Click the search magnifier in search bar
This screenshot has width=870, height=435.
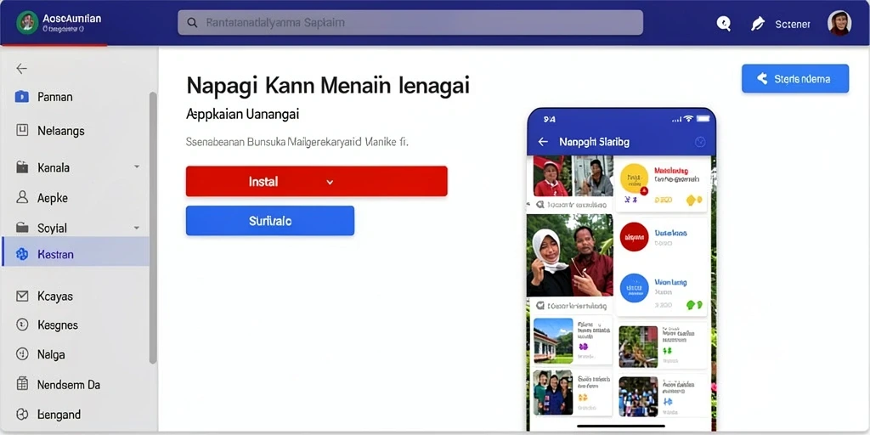pyautogui.click(x=193, y=23)
